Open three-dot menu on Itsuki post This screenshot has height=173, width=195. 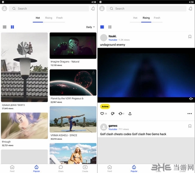tap(190, 113)
